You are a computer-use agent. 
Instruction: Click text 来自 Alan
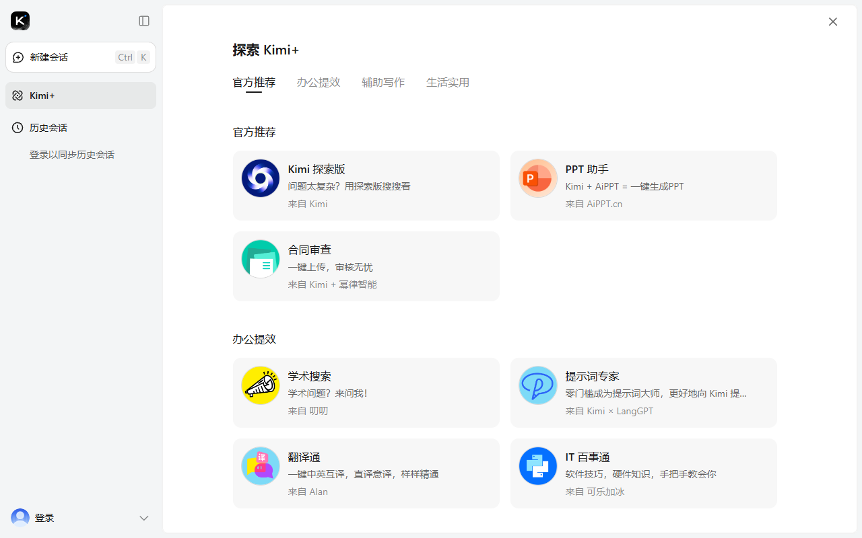pos(308,492)
